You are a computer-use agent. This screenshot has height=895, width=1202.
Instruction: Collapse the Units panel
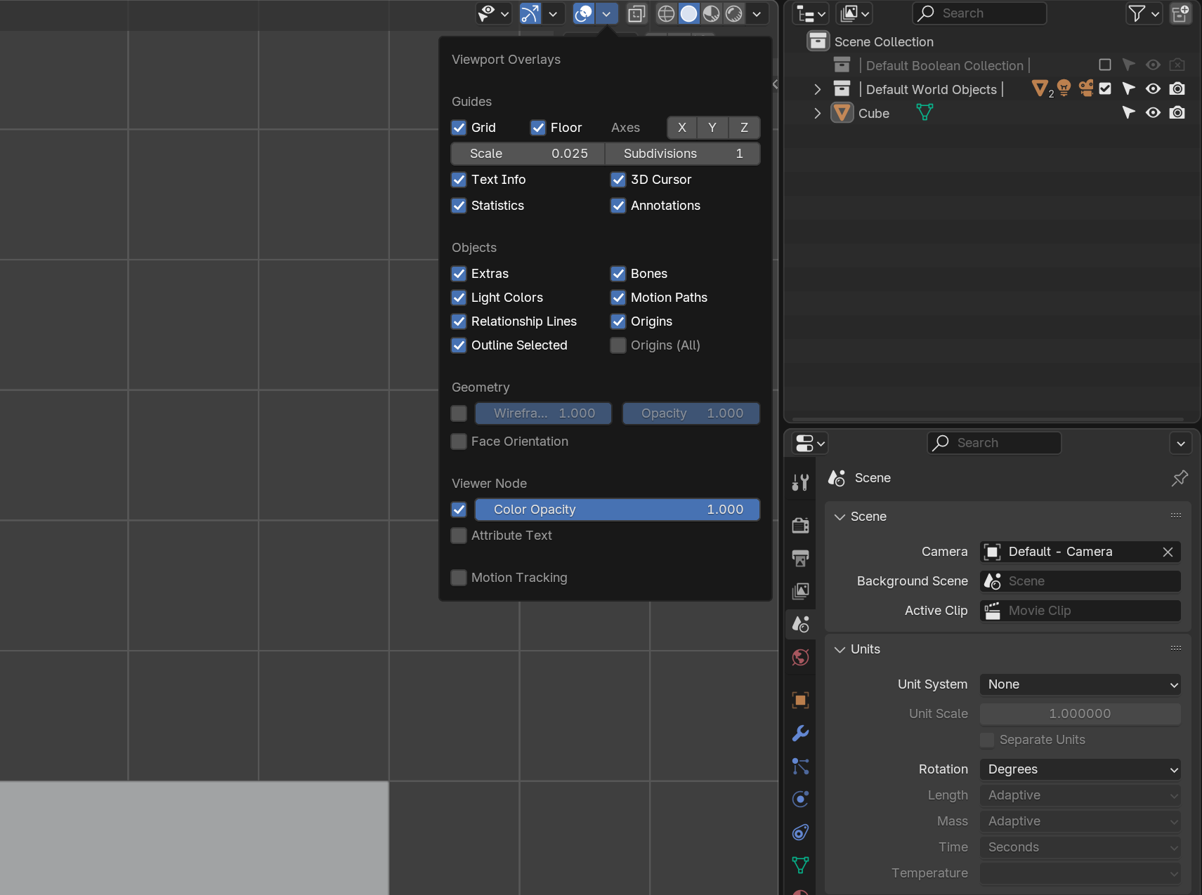[x=840, y=649]
